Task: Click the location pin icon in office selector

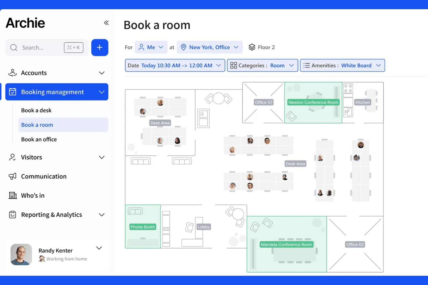Action: 184,47
